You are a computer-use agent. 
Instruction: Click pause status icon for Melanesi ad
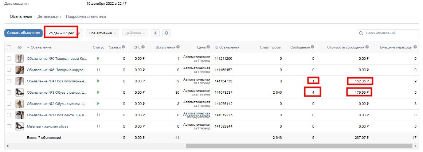[x=98, y=126]
